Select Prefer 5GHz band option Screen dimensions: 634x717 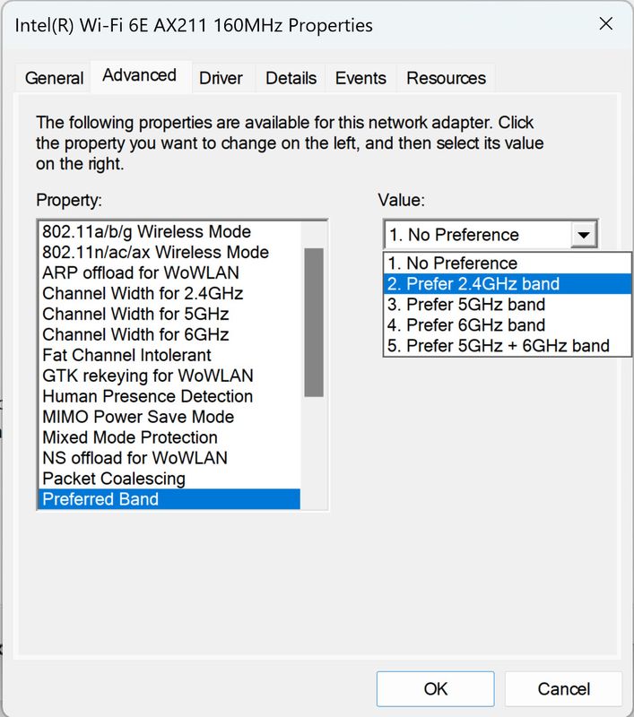[466, 305]
